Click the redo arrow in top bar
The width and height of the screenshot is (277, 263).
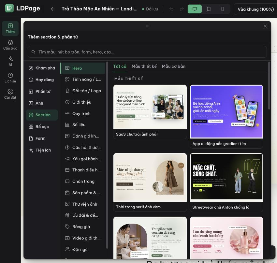pos(182,9)
